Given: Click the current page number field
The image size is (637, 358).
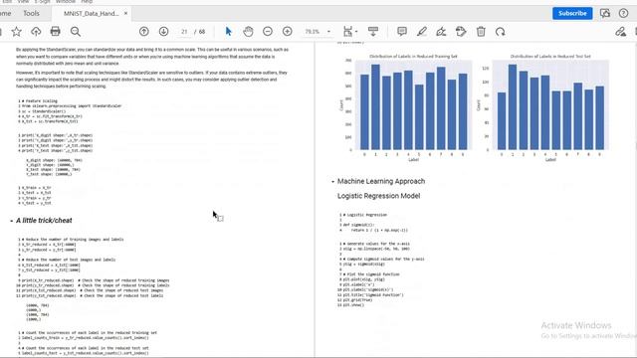Looking at the screenshot, I should click(x=184, y=31).
